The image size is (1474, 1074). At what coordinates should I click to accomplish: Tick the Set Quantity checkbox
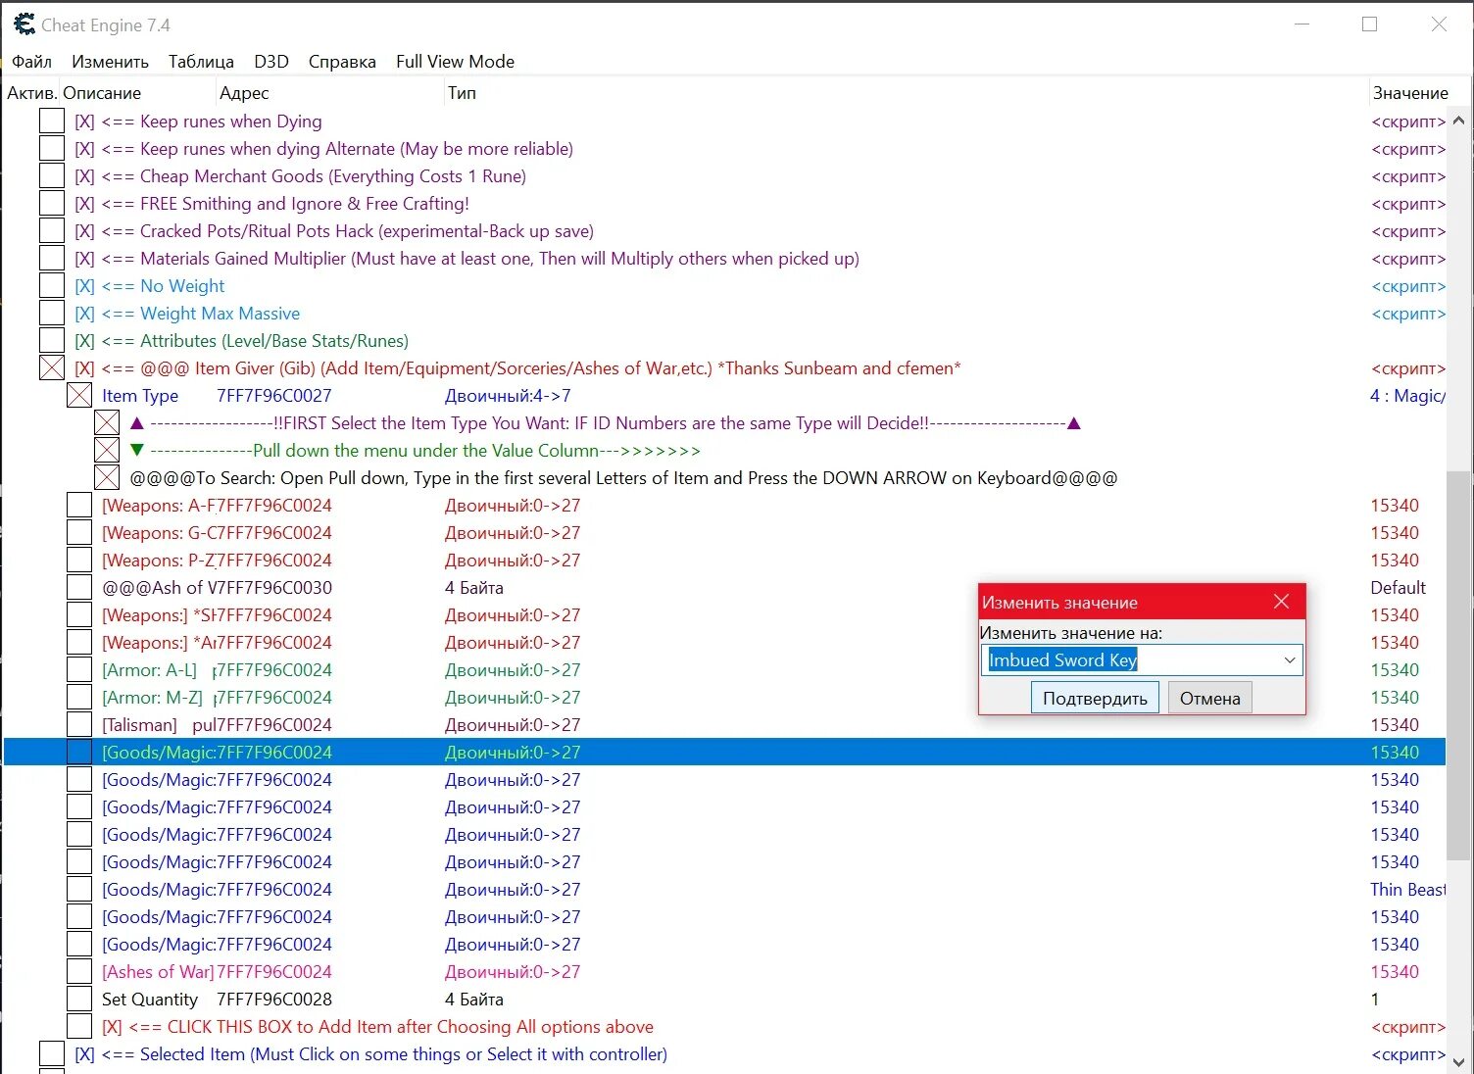pos(79,1000)
